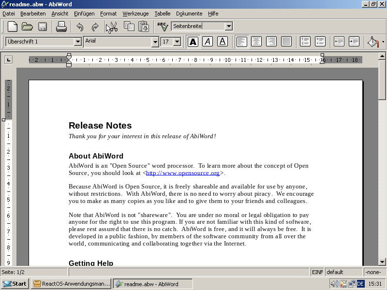387x290 pixels.
Task: Apply numbered list
Action: (x=305, y=42)
